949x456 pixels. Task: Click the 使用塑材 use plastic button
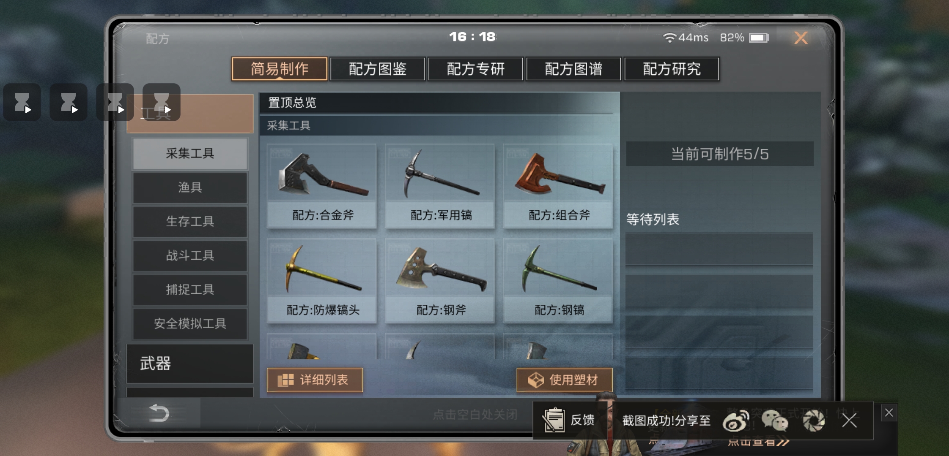pos(565,380)
